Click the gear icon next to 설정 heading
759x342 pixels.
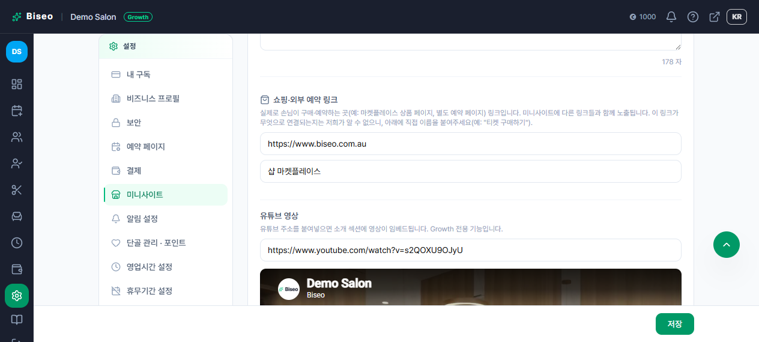[x=113, y=46]
